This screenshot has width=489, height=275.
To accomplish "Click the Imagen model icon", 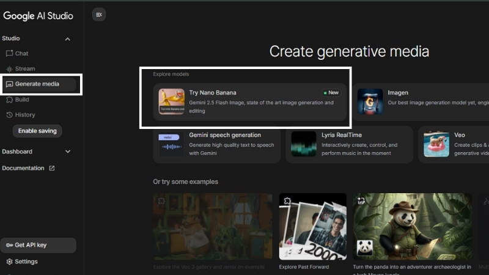I will click(x=370, y=101).
